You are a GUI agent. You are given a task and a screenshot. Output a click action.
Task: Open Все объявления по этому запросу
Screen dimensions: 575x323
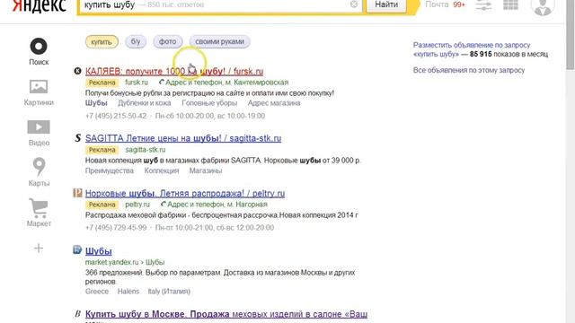coord(469,70)
